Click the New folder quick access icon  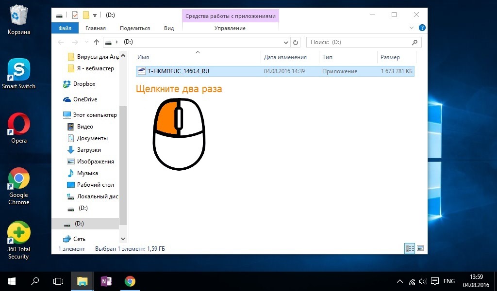click(x=85, y=15)
